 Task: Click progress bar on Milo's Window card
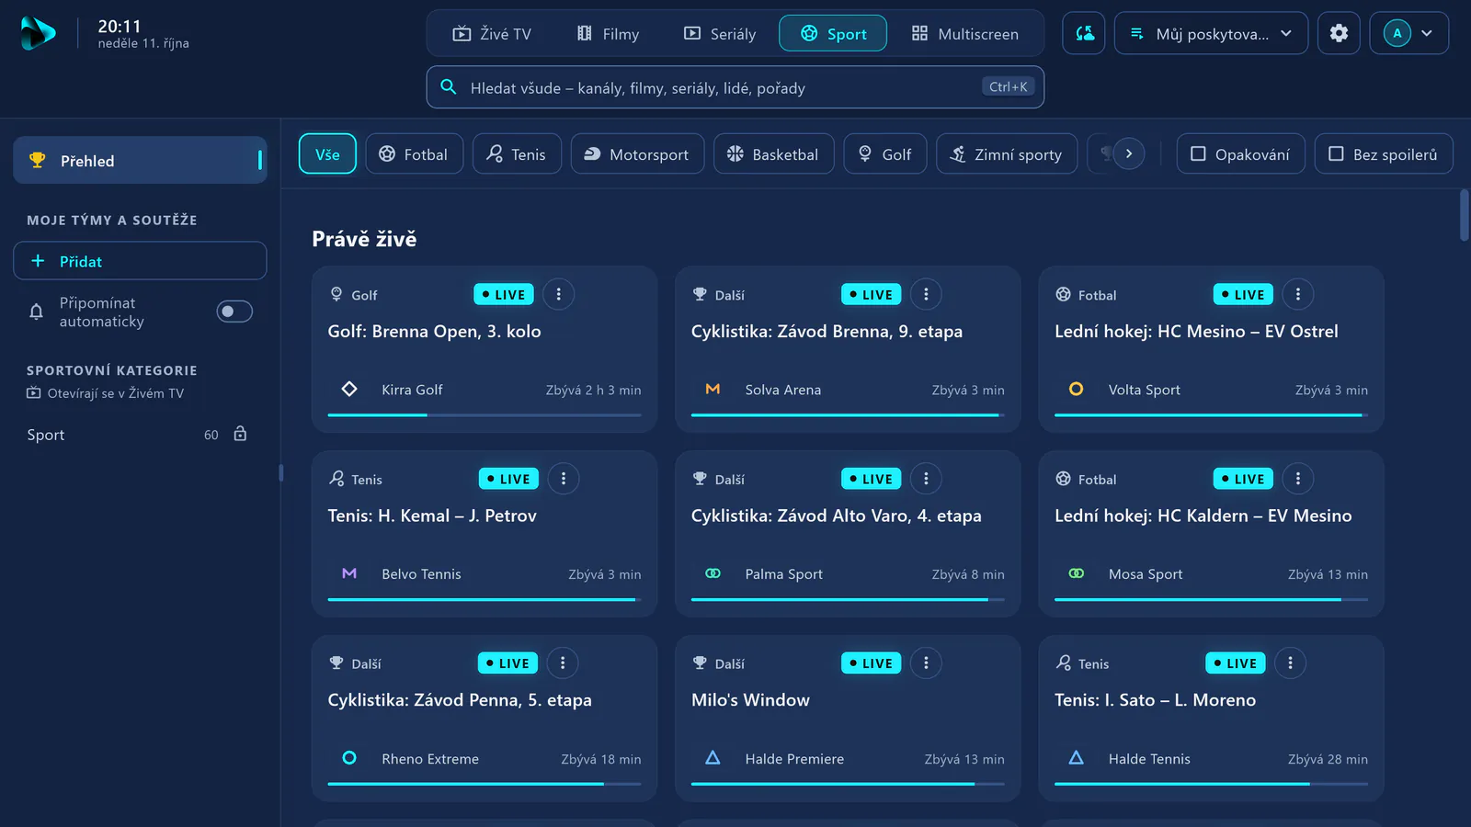[x=848, y=784]
